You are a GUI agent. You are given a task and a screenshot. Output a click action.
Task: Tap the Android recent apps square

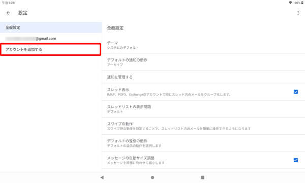pos(202,177)
